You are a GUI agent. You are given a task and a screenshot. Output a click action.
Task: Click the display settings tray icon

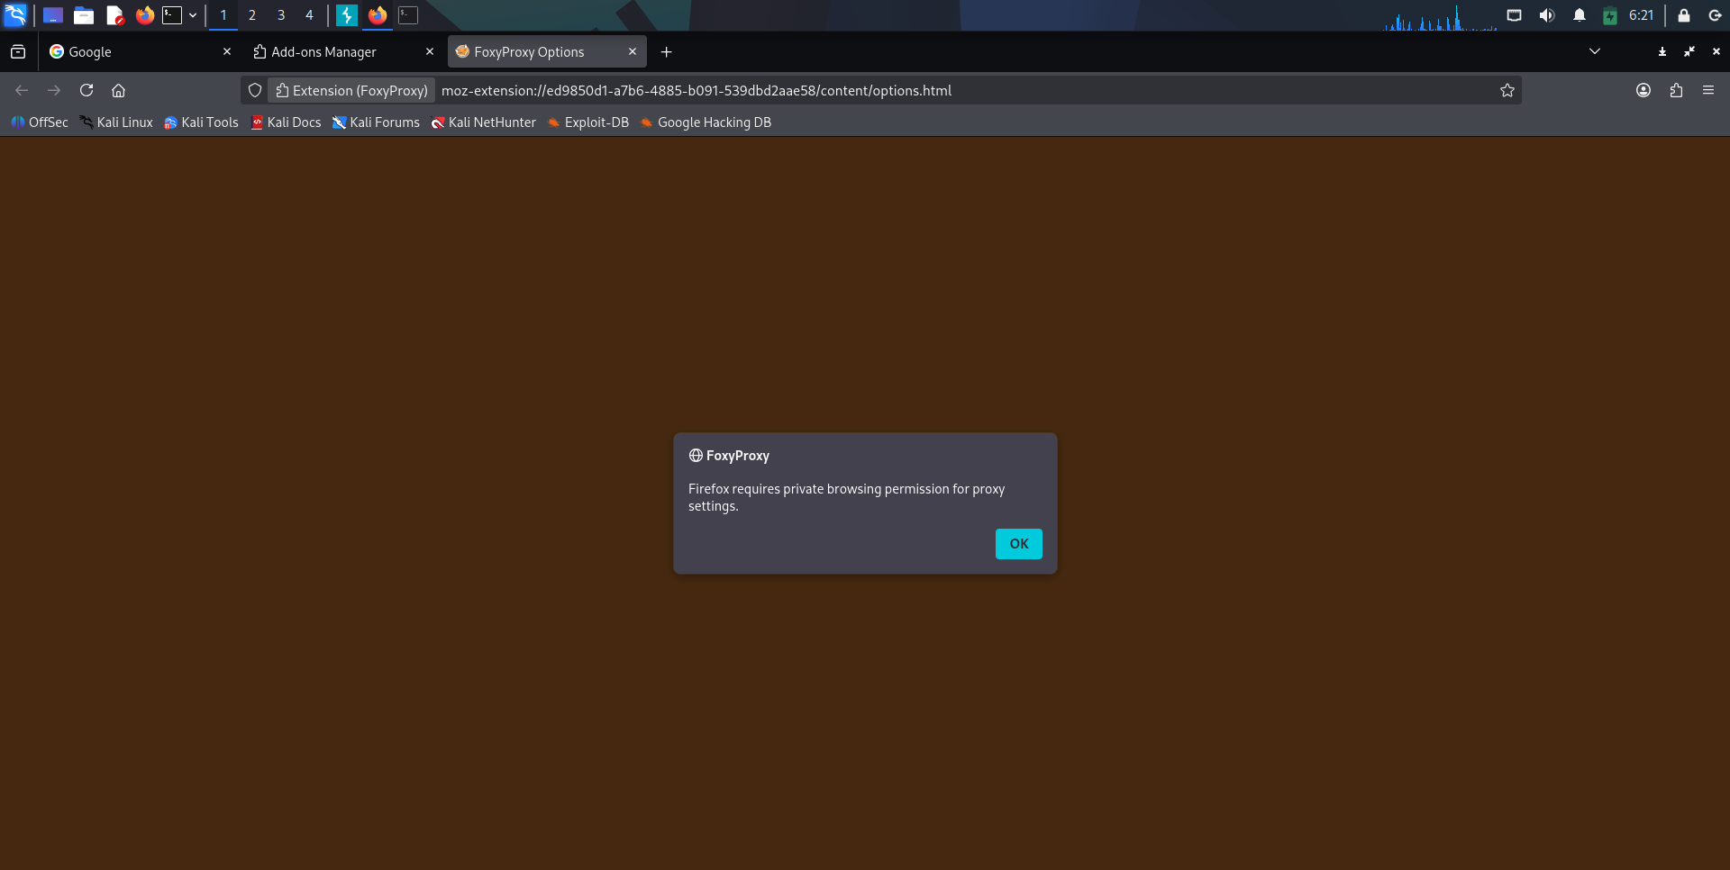click(x=1514, y=15)
